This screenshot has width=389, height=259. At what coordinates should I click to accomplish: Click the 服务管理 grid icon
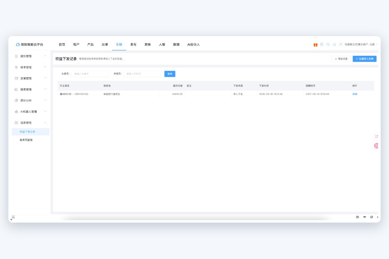[16, 123]
